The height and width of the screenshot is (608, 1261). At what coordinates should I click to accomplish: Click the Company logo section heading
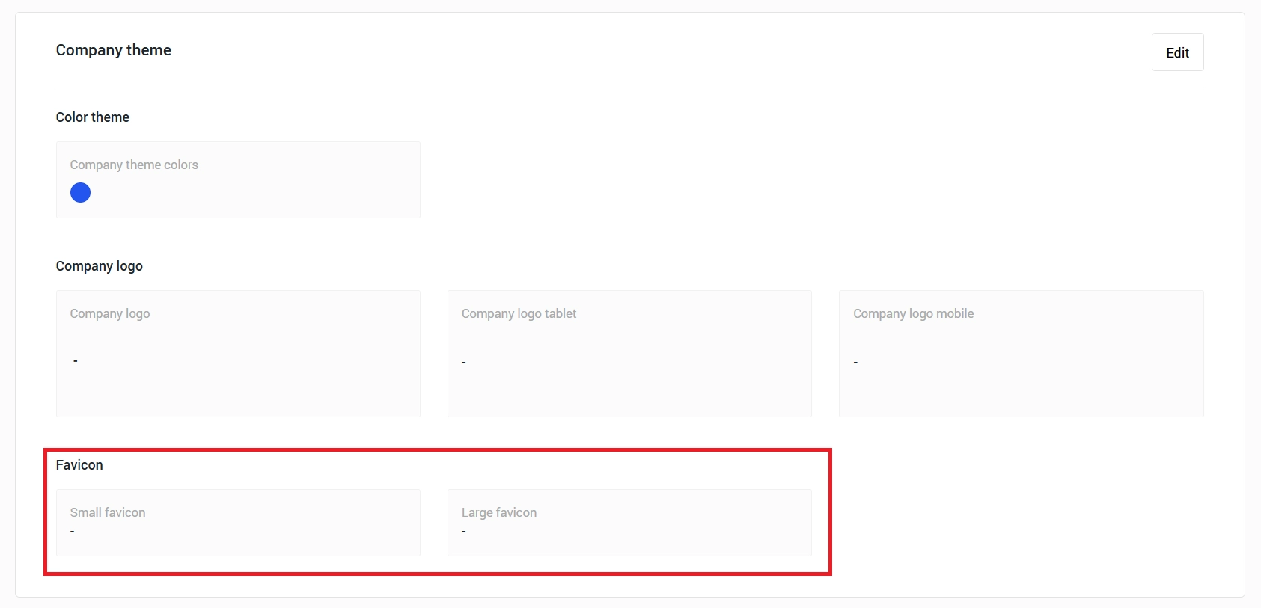pos(99,266)
